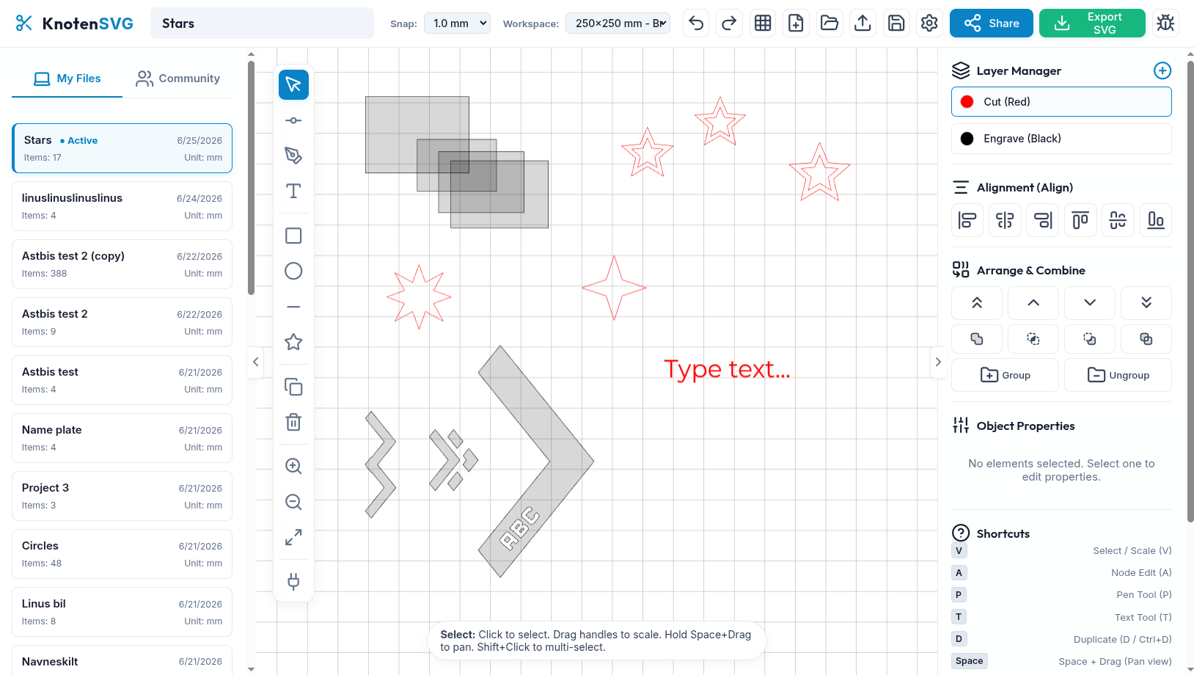Screen dimensions: 1194x675
Task: Click the fourth combine (exclude) icon
Action: 1146,339
